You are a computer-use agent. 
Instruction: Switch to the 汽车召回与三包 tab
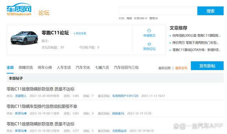coord(126,67)
